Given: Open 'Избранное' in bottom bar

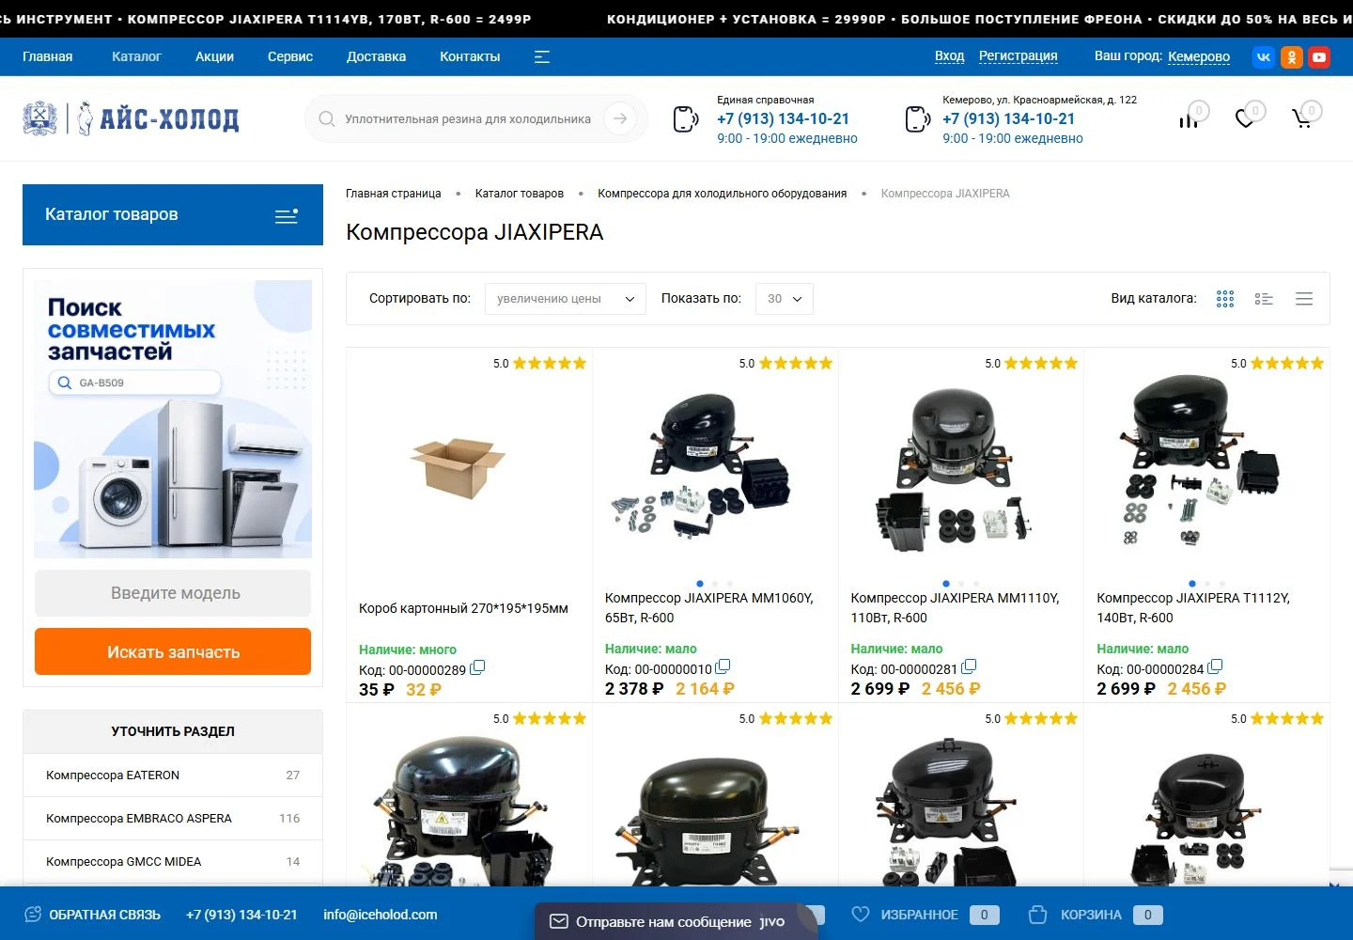Looking at the screenshot, I should tap(925, 915).
